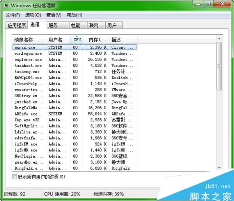This screenshot has height=201, width=234.
Task: Open the 选项(O) menu
Action: coord(33,15)
